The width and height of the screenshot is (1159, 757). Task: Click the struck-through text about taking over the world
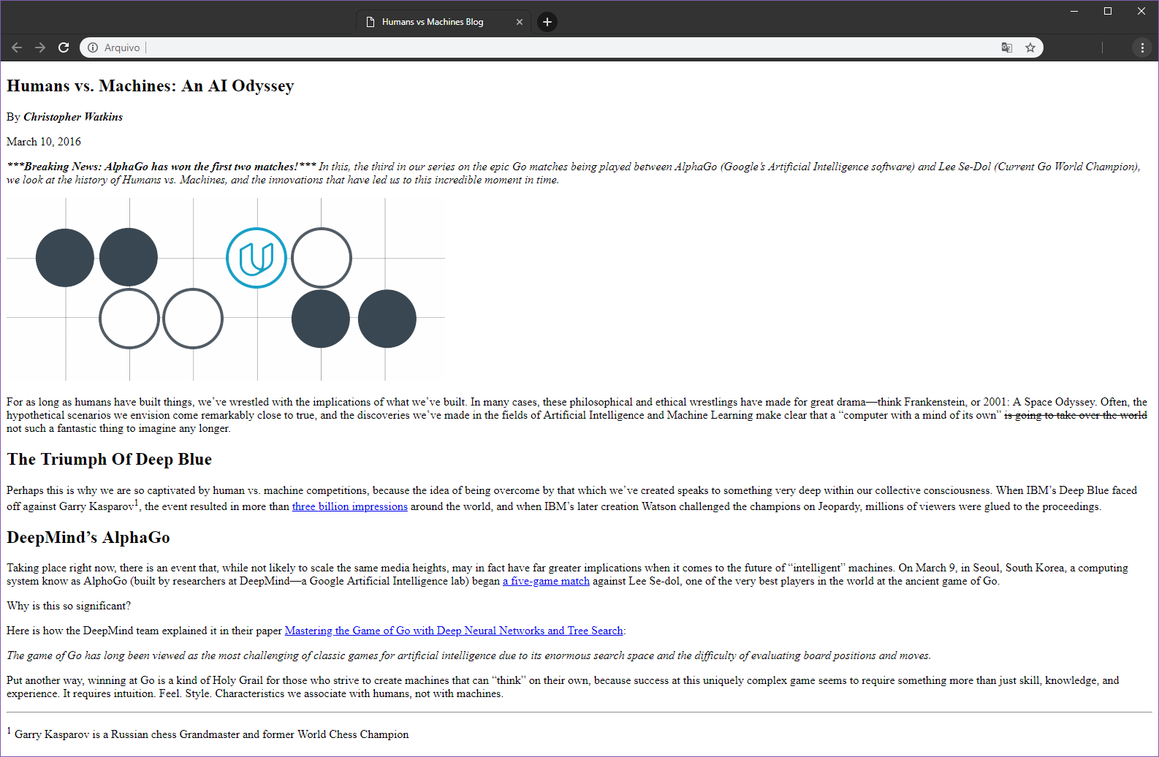click(x=1076, y=415)
